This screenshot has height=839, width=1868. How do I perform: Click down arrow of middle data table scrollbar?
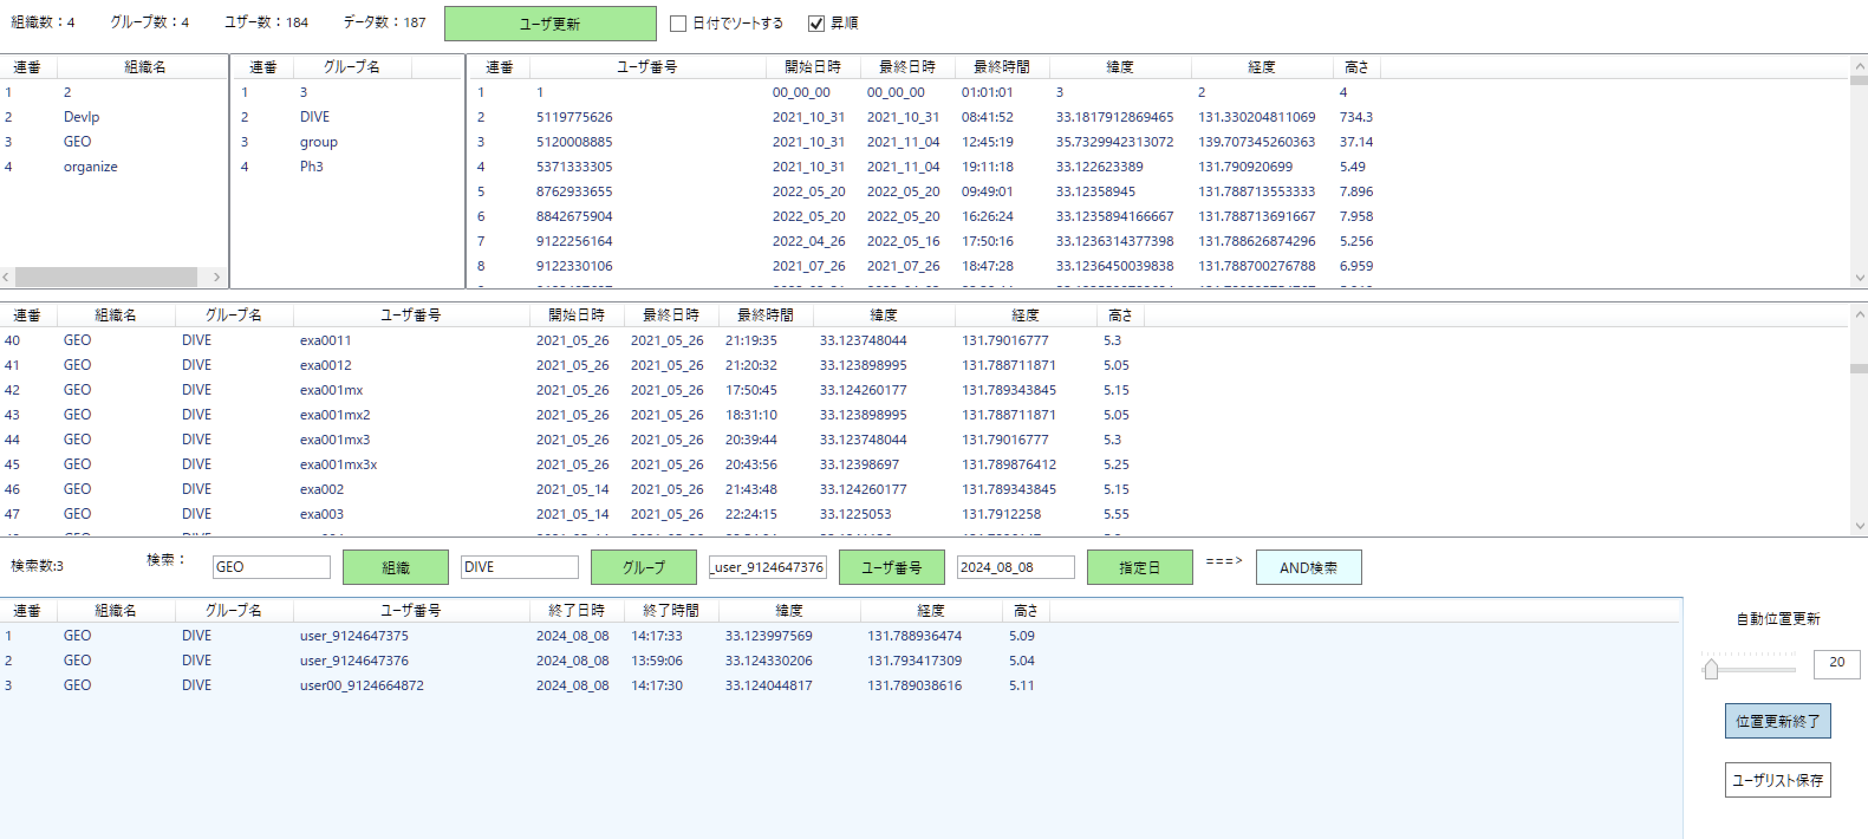1859,526
